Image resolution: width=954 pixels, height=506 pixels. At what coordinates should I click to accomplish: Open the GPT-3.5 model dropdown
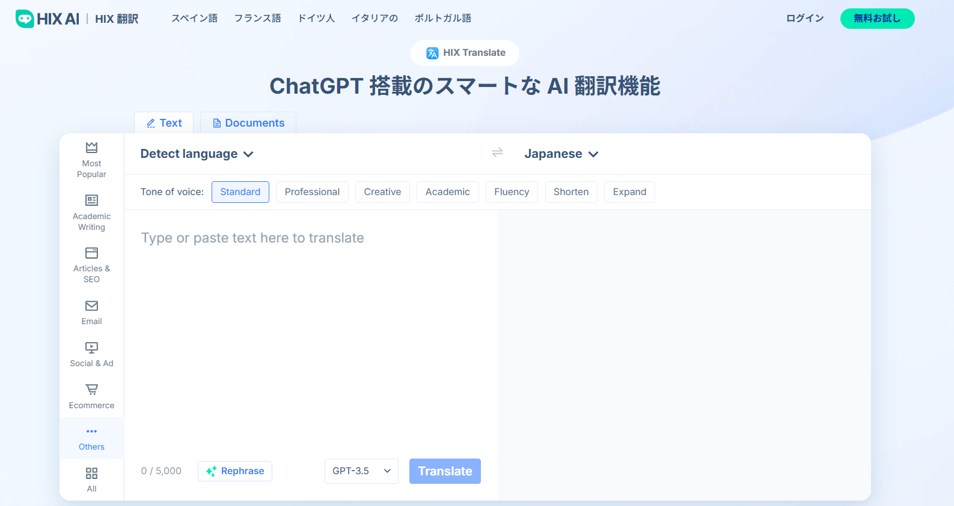(x=361, y=471)
